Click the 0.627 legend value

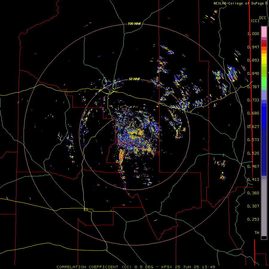click(253, 127)
